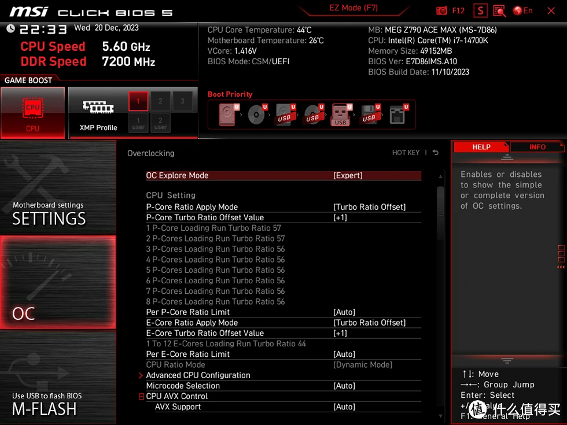Edit P-Core Turbo Ratio Offset Value
The image size is (567, 425).
[283, 217]
